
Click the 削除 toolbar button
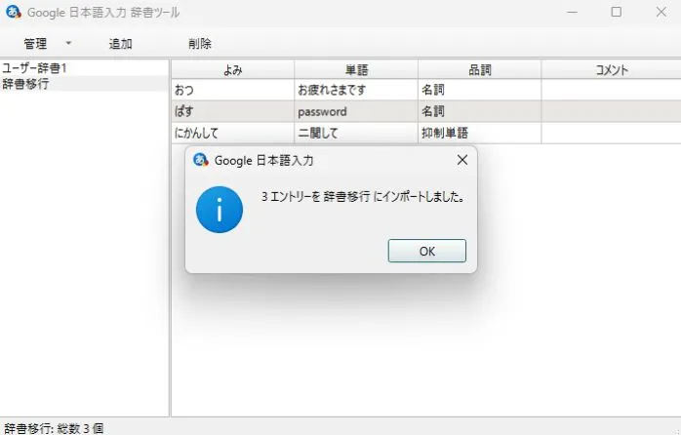200,44
